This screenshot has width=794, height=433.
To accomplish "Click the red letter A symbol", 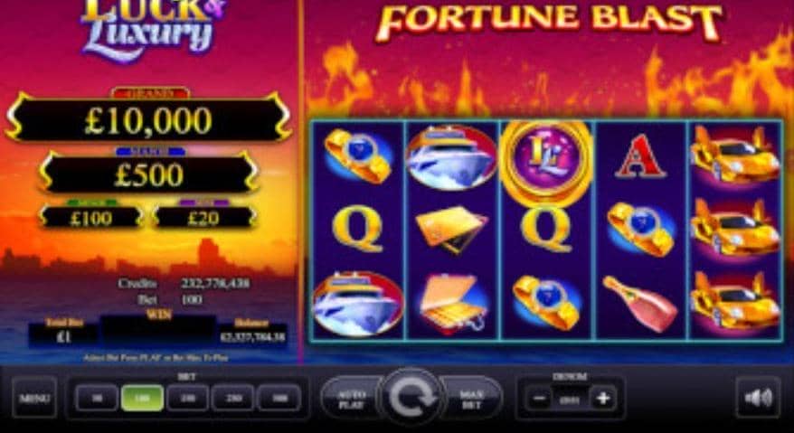I will (x=640, y=156).
